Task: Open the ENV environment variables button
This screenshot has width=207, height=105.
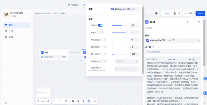Action: (x=157, y=13)
